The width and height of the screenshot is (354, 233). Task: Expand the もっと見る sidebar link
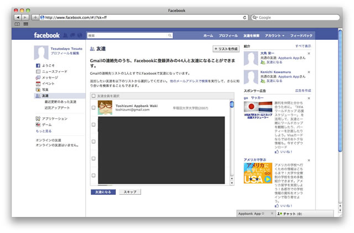44,131
